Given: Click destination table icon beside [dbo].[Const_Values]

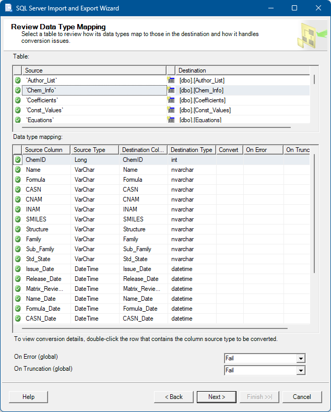Looking at the screenshot, I should point(171,110).
